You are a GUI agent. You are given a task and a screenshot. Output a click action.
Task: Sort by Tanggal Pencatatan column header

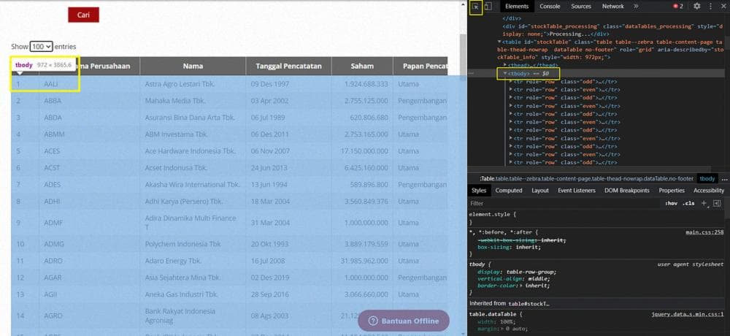pos(288,66)
